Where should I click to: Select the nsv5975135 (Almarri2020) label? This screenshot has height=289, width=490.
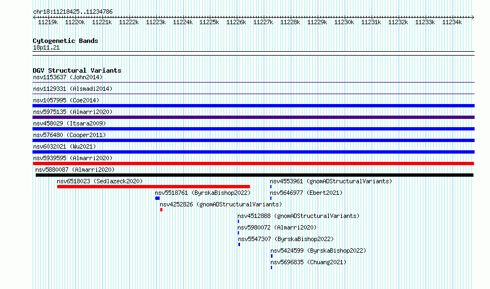point(73,112)
